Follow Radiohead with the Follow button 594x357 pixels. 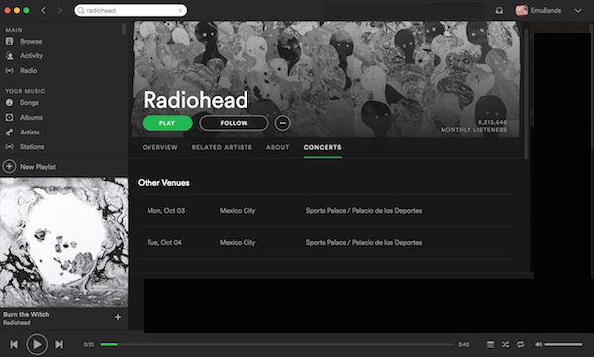234,123
